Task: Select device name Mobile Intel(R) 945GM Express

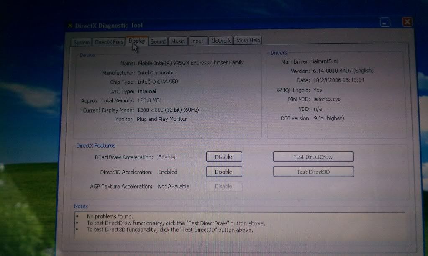Action: pyautogui.click(x=191, y=63)
